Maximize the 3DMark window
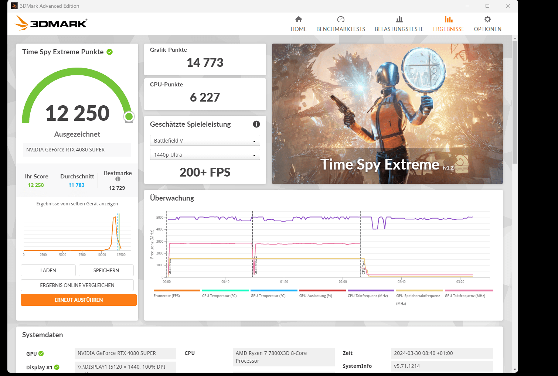 pos(487,6)
